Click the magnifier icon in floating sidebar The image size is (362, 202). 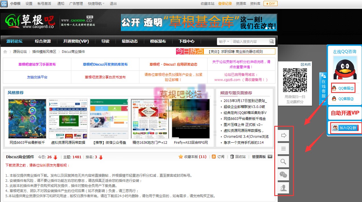tap(283, 162)
